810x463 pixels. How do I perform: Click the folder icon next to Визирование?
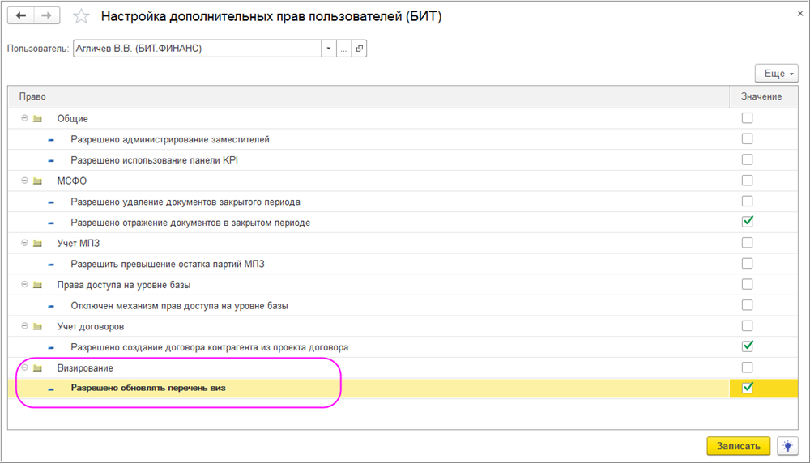[x=37, y=368]
